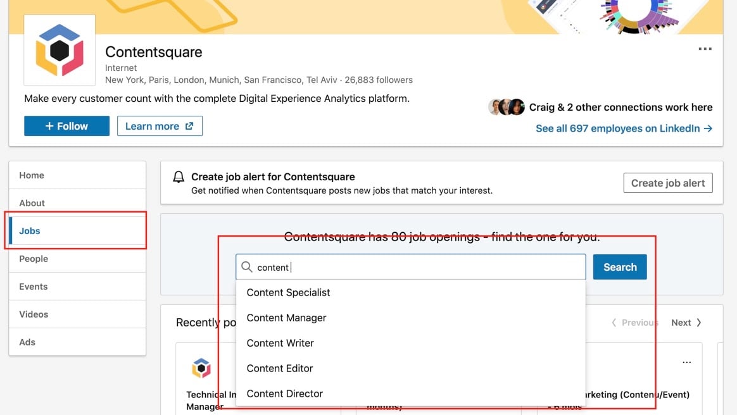Click the bell icon for job alerts
This screenshot has height=415, width=737.
coord(179,177)
